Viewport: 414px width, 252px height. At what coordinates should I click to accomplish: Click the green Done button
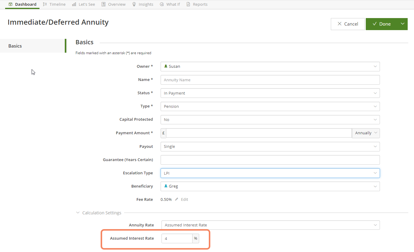click(381, 24)
